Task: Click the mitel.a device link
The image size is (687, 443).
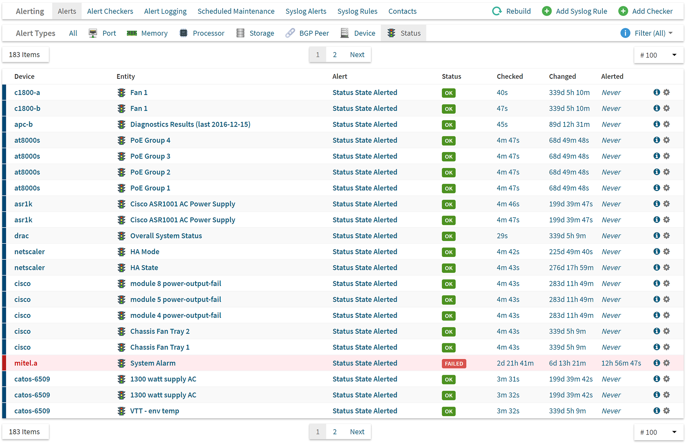Action: click(26, 363)
